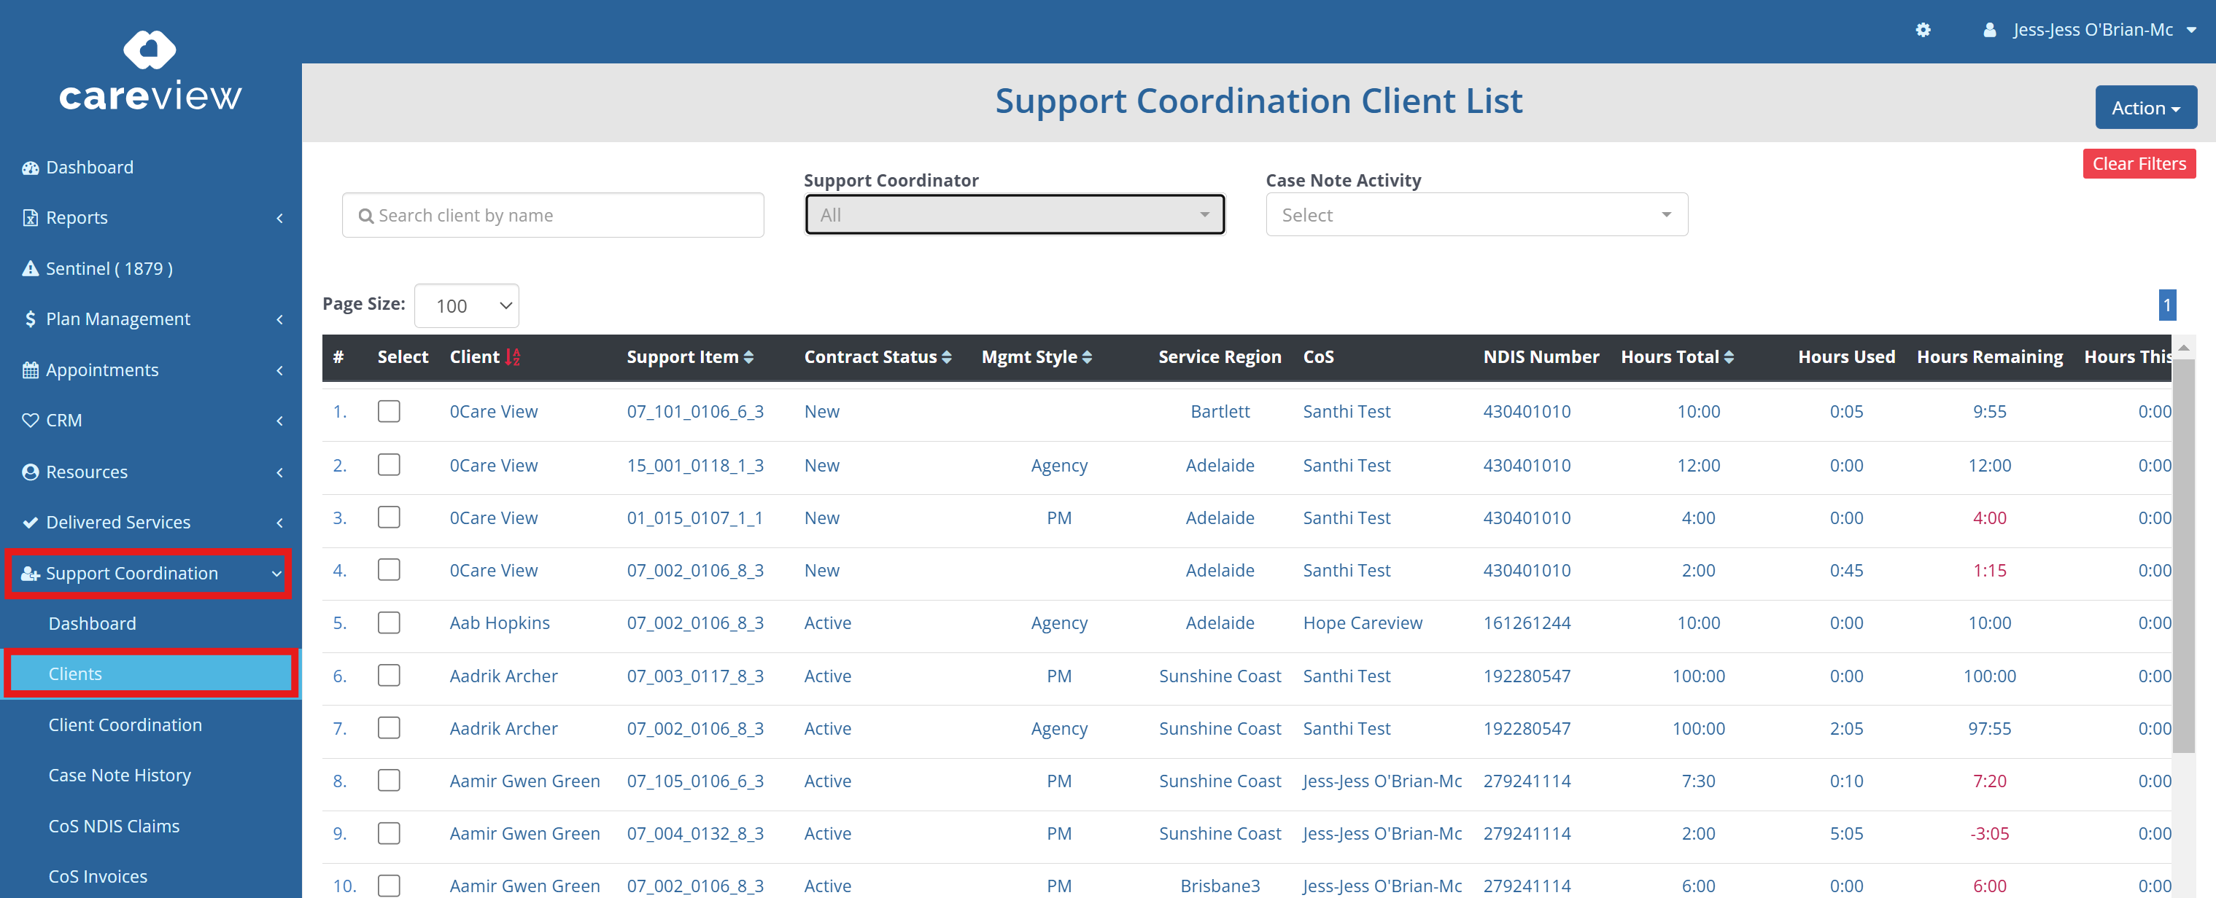Image resolution: width=2216 pixels, height=898 pixels.
Task: Collapse the Support Coordination chevron
Action: click(x=277, y=573)
